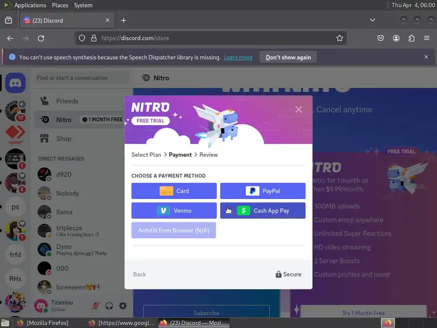The width and height of the screenshot is (437, 328).
Task: Open direct message with loreeeeen
Action: pyautogui.click(x=79, y=287)
